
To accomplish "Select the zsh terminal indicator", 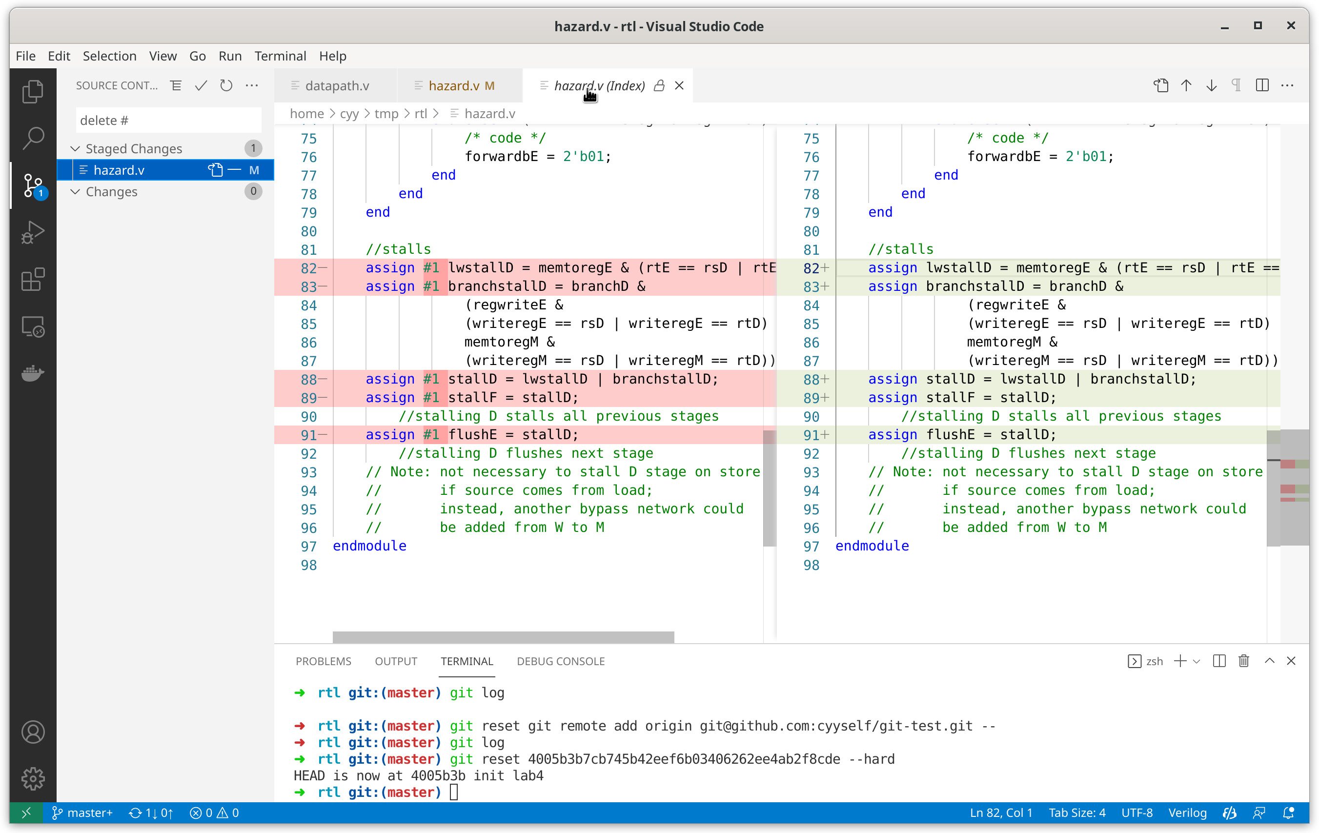I will [x=1145, y=661].
